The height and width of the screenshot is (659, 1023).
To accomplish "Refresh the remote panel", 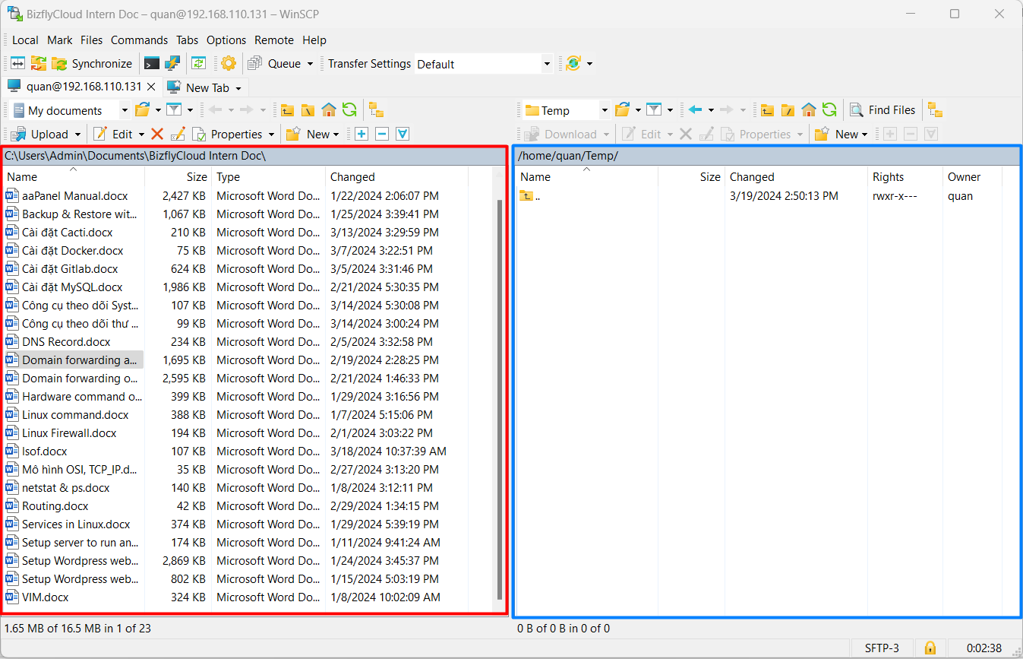I will tap(829, 110).
